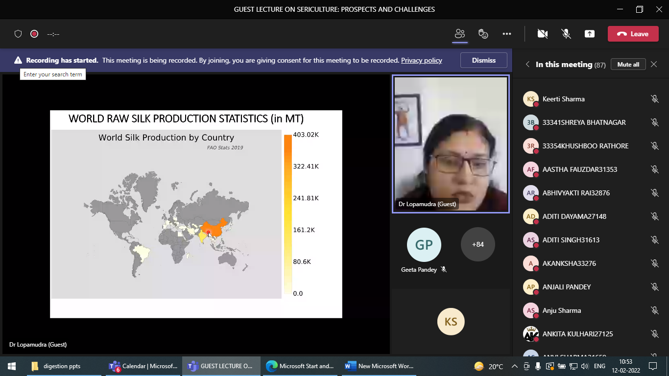Image resolution: width=669 pixels, height=376 pixels.
Task: Click Keerti Sharma's muted microphone icon
Action: tap(654, 99)
